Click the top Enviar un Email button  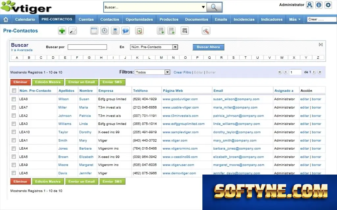(82, 82)
